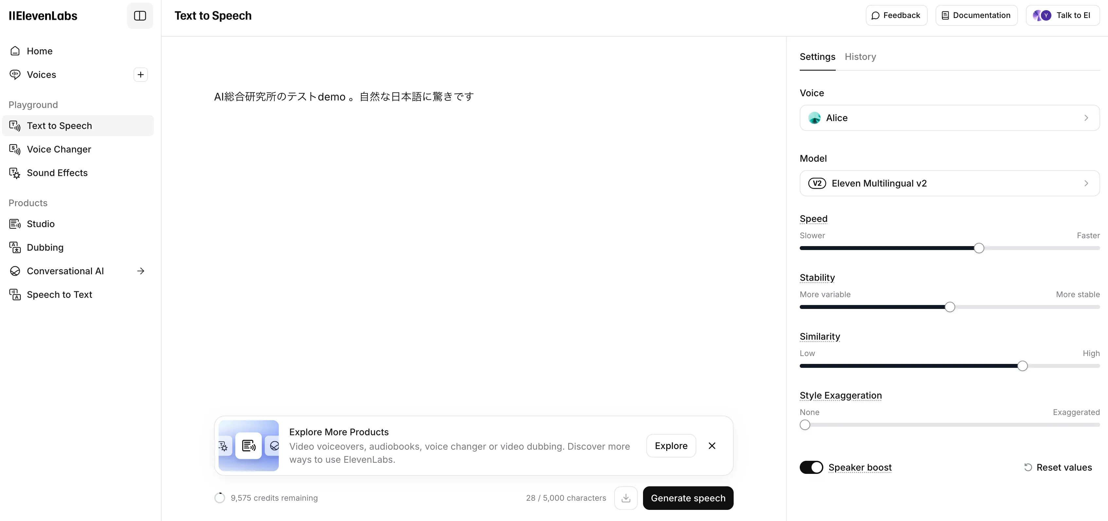Open Studio in the sidebar
Image resolution: width=1108 pixels, height=521 pixels.
coord(78,224)
